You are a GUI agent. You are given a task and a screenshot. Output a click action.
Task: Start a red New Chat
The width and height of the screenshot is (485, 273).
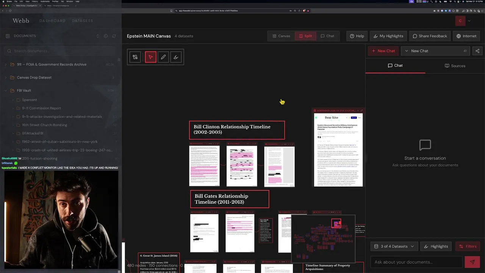(x=383, y=51)
